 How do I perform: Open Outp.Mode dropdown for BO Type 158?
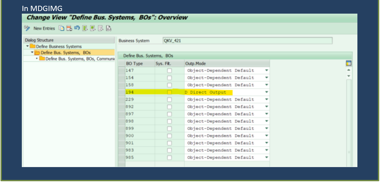[266, 85]
